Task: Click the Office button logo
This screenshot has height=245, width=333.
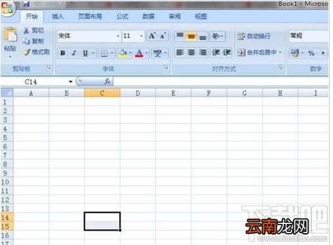Action: click(x=8, y=8)
